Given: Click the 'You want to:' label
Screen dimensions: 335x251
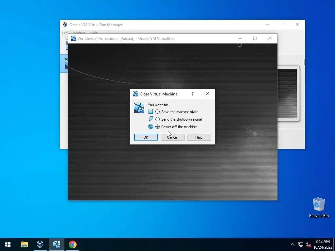Looking at the screenshot, I should pos(158,105).
